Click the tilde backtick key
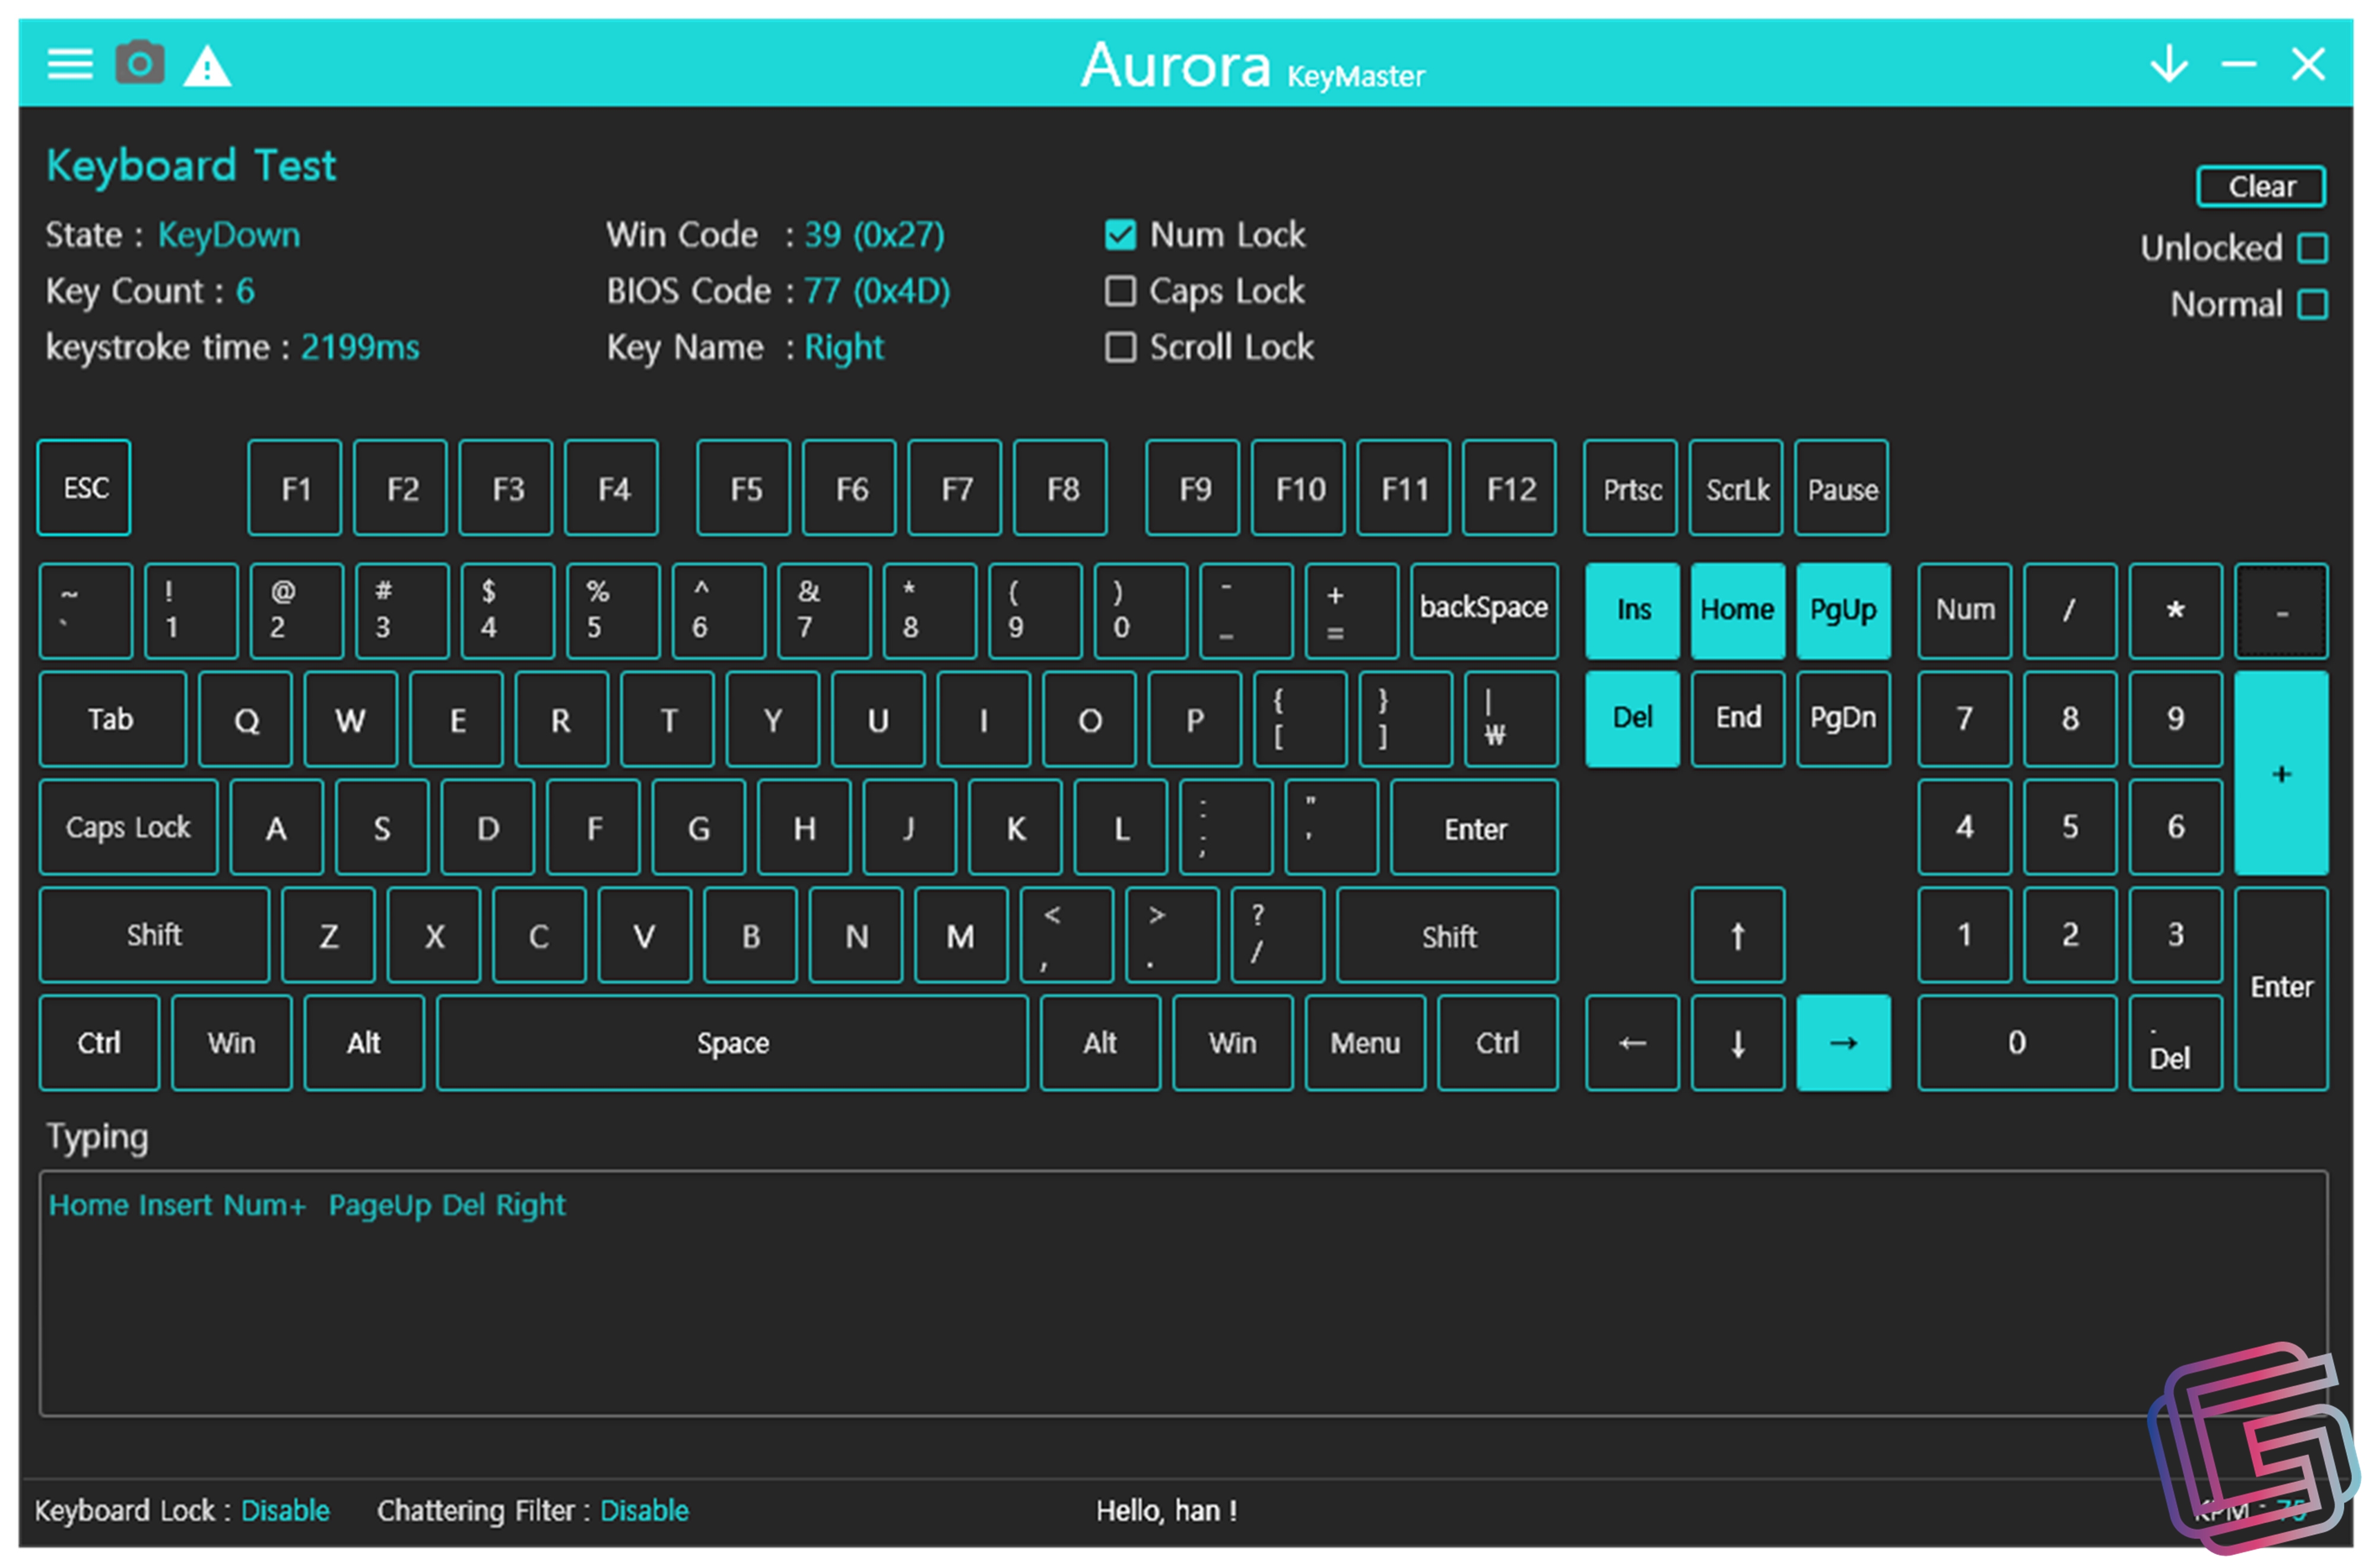Screen dimensions: 2374x1568 [x=86, y=611]
